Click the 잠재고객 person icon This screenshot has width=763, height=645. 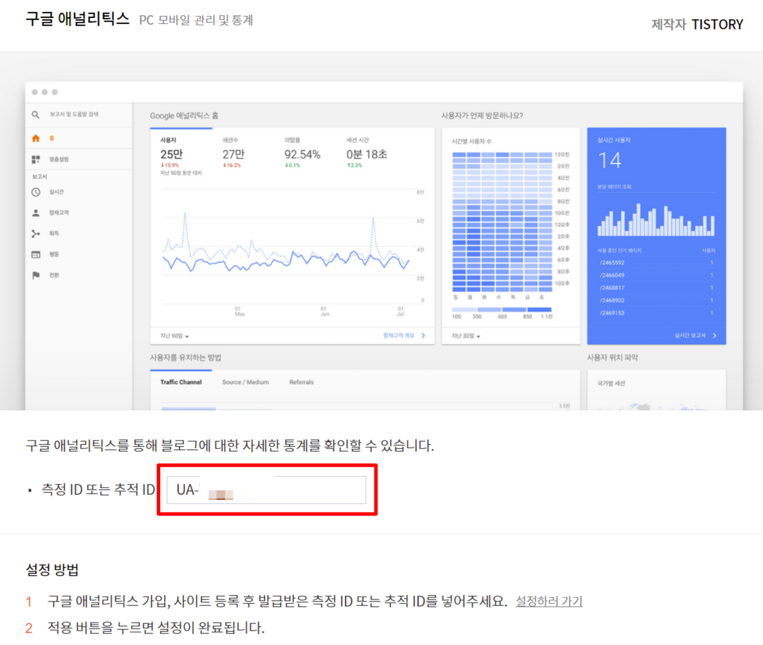pos(36,213)
